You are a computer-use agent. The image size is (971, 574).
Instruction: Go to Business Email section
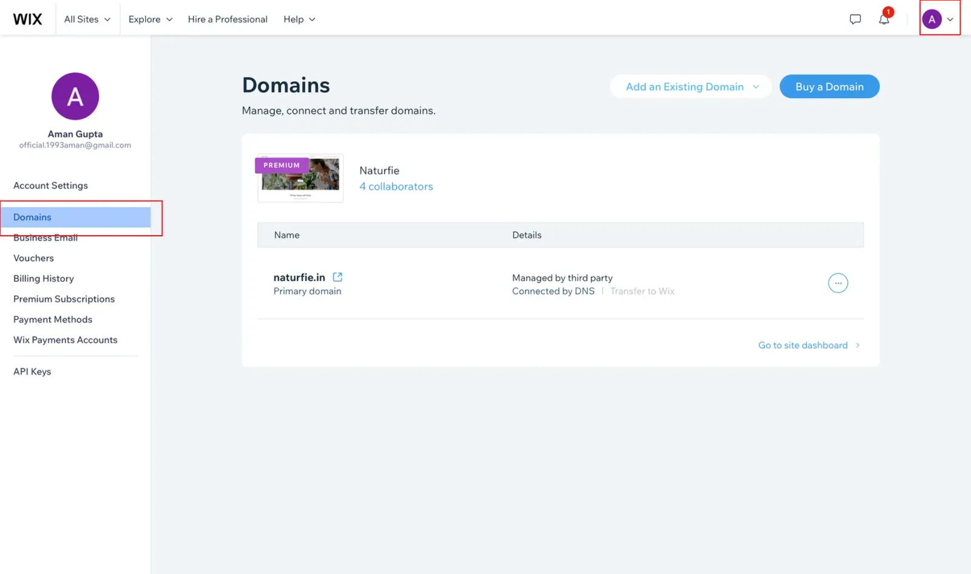click(x=46, y=238)
